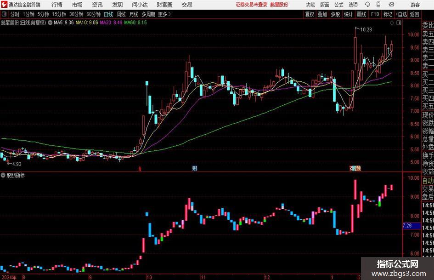Click the MA20: 8.49 indicator value
This screenshot has height=280, width=434.
[x=111, y=23]
